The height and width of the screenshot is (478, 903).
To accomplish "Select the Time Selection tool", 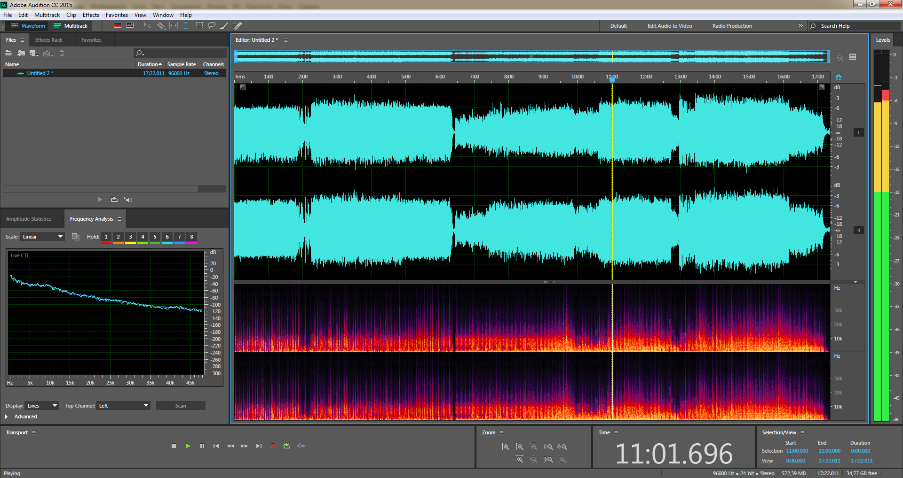I will click(x=186, y=25).
